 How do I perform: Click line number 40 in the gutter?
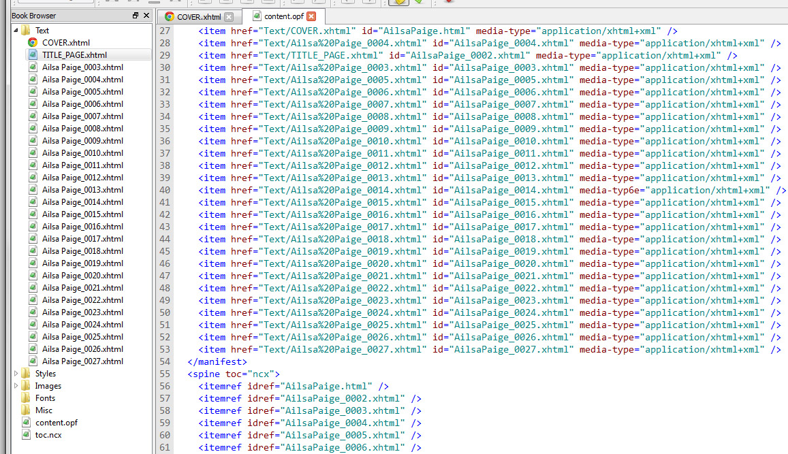click(x=165, y=191)
